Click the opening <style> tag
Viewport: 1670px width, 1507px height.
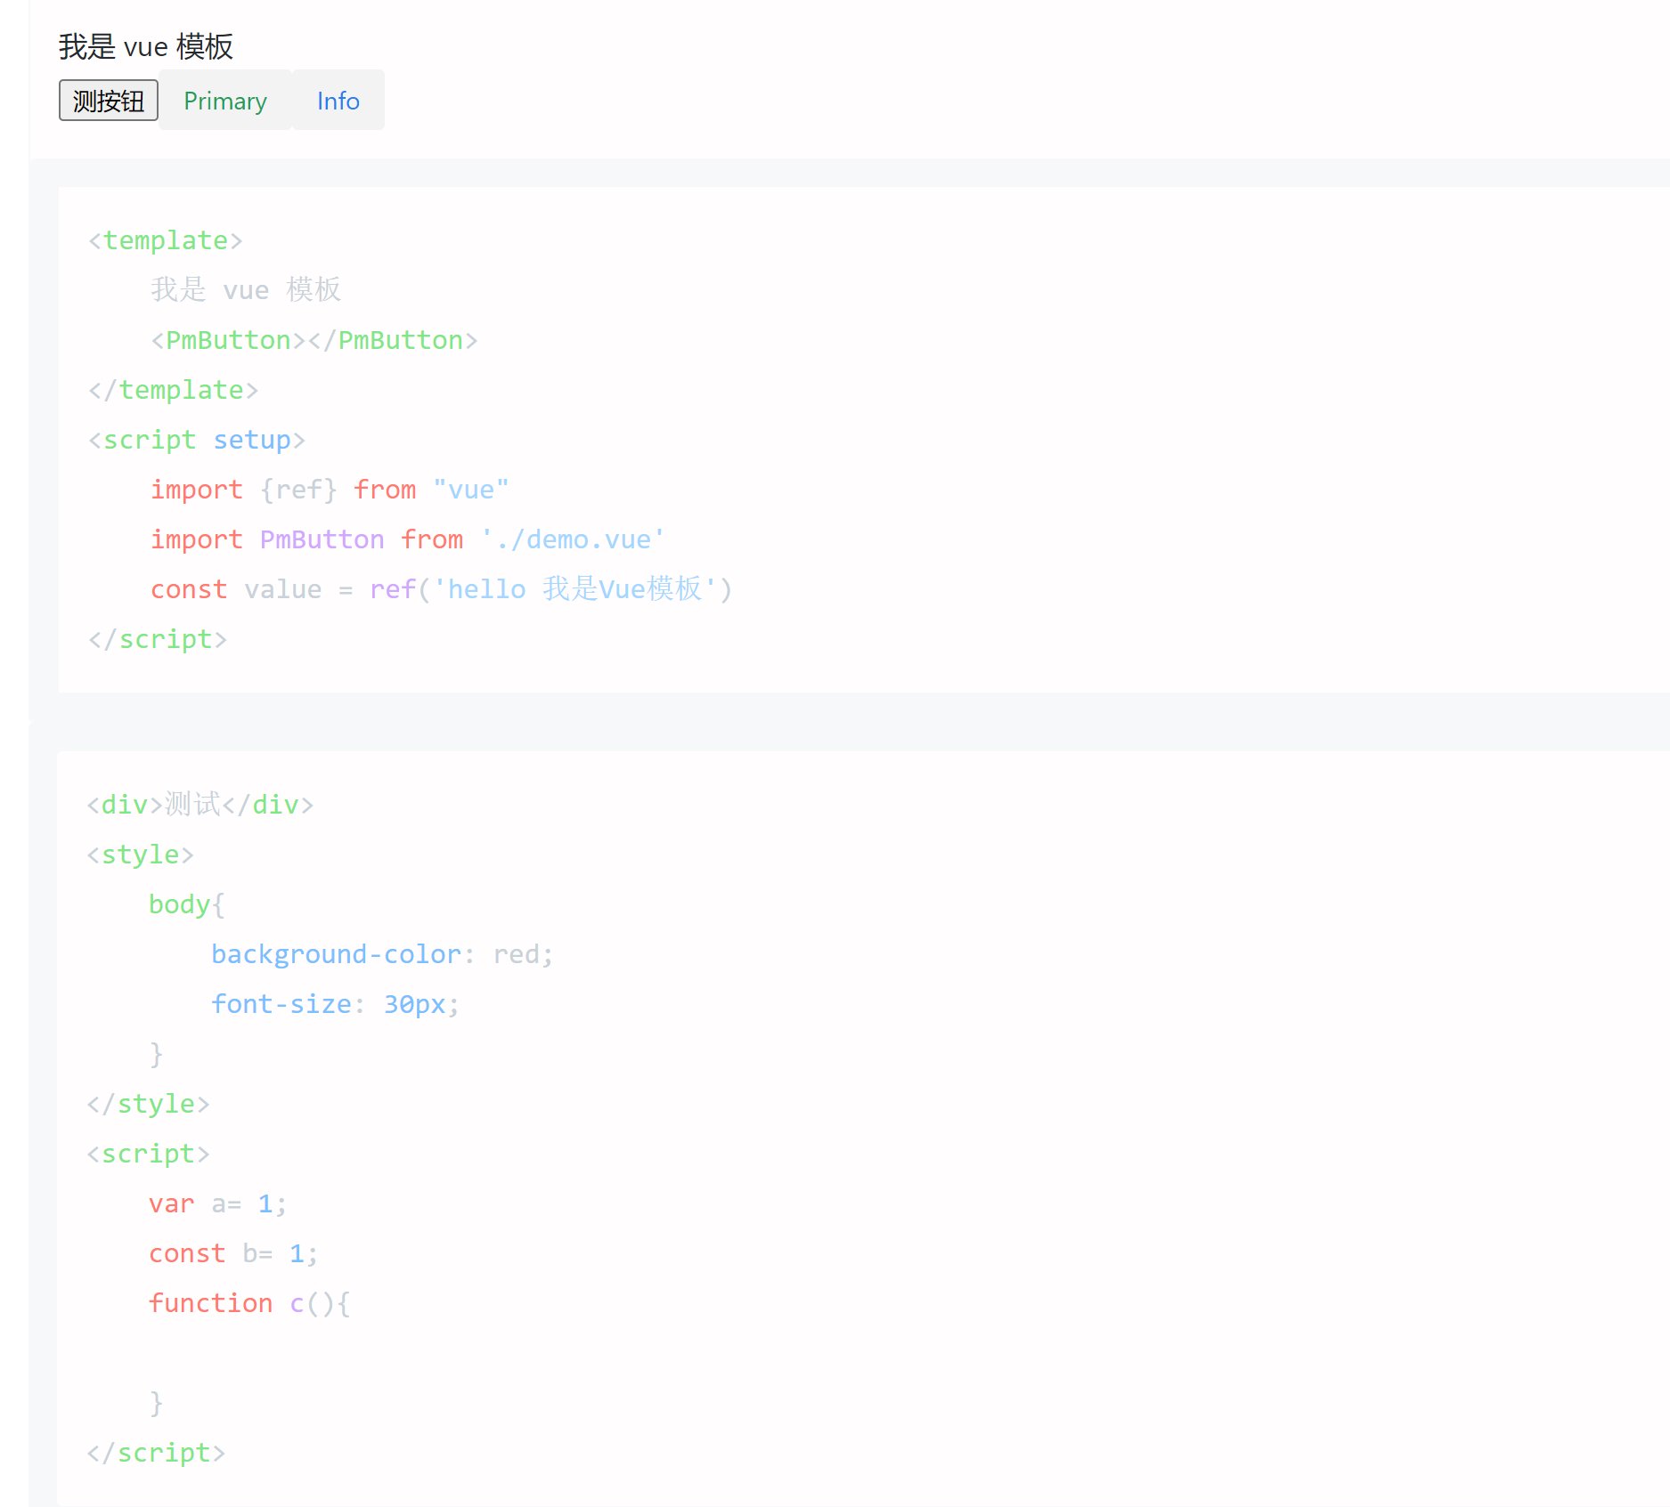pyautogui.click(x=140, y=855)
